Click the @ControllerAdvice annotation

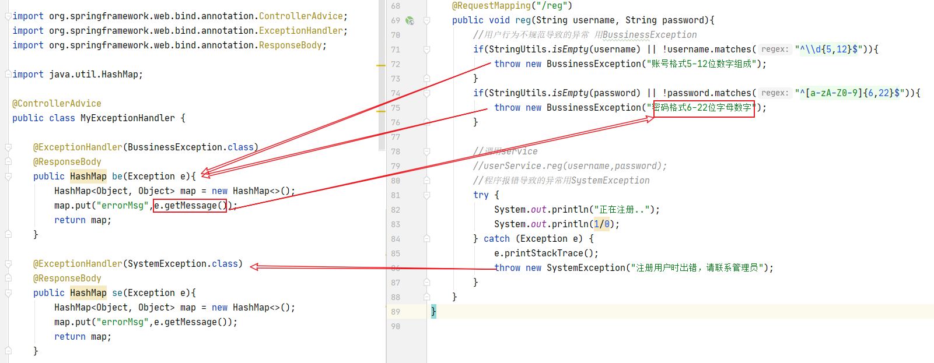(57, 104)
